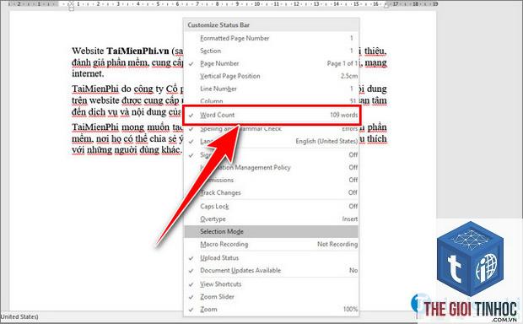Turn on Vertical Page Position display
This screenshot has height=324, width=523.
(272, 76)
